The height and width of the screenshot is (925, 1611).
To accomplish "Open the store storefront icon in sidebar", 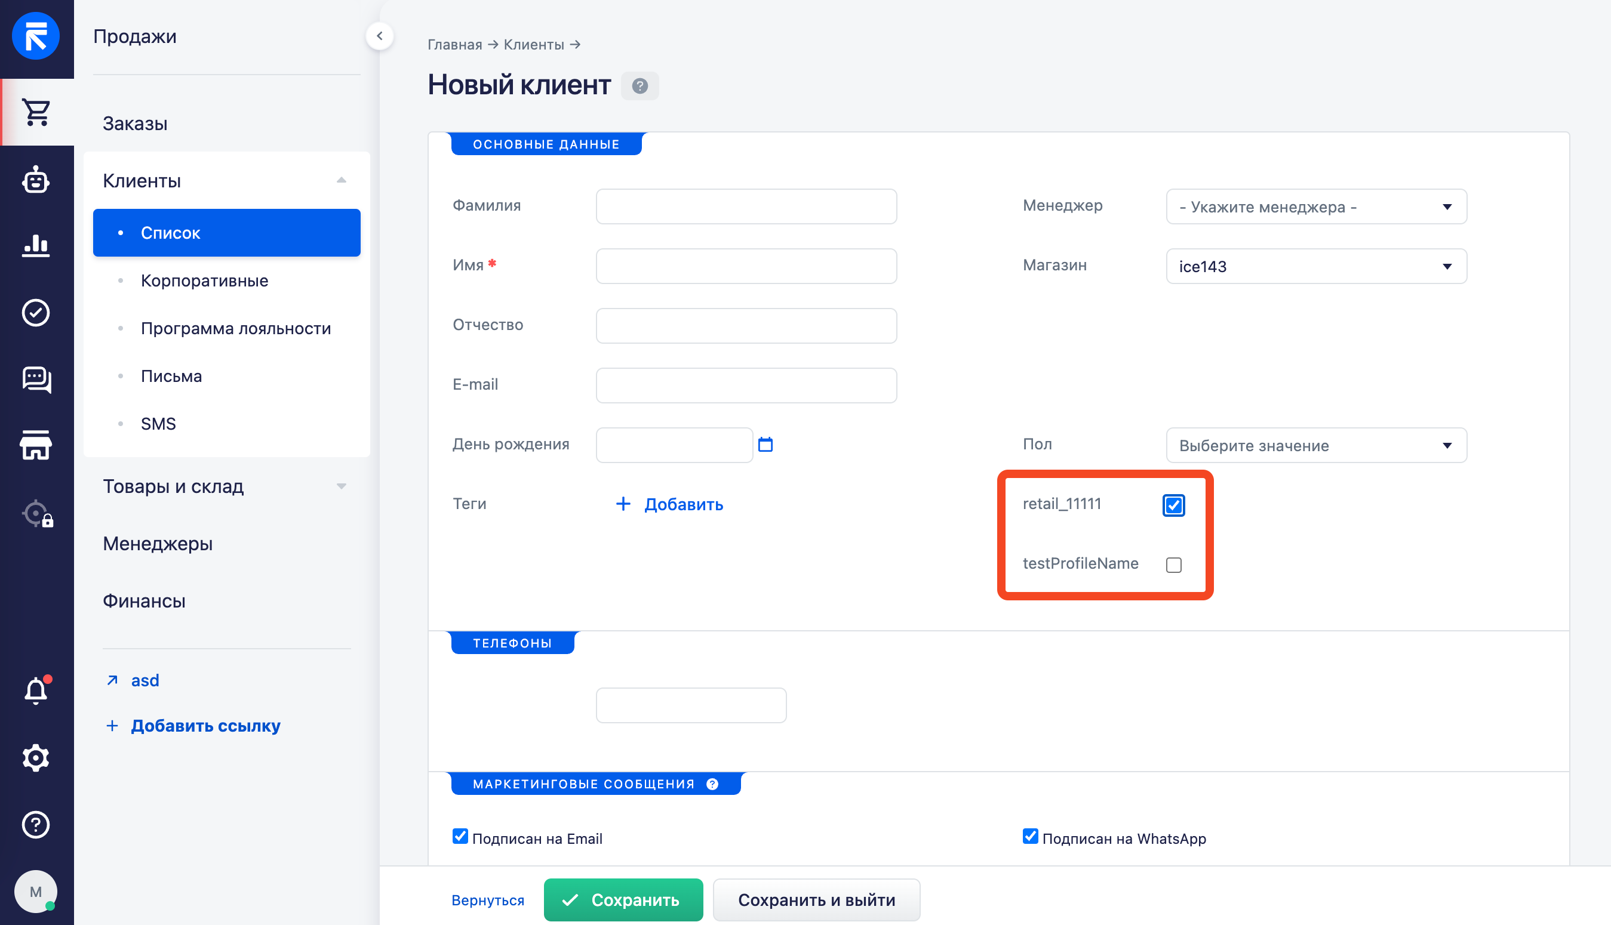I will coord(36,445).
